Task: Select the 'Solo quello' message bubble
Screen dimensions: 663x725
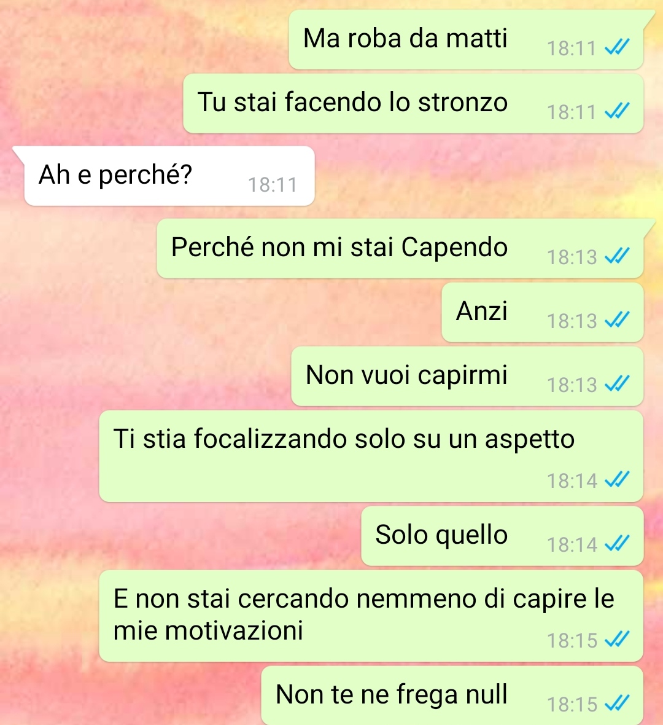Action: (502, 536)
